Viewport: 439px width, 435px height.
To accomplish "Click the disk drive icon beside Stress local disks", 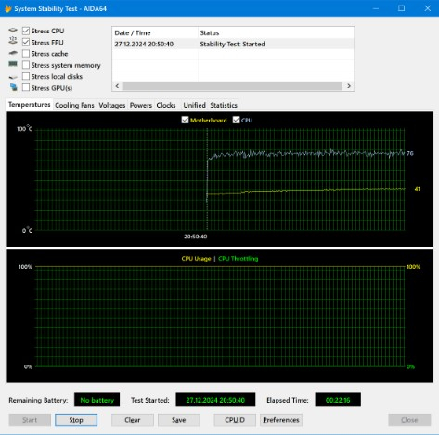I will click(x=13, y=77).
